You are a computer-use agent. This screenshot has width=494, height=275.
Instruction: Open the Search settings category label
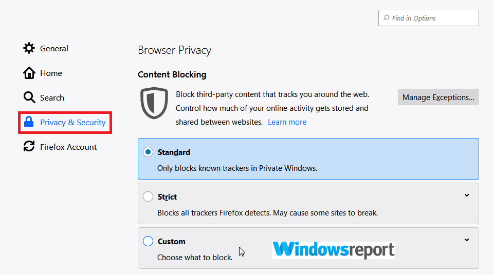(52, 98)
